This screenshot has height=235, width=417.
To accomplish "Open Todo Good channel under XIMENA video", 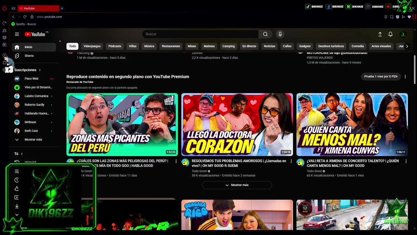I will [x=314, y=171].
